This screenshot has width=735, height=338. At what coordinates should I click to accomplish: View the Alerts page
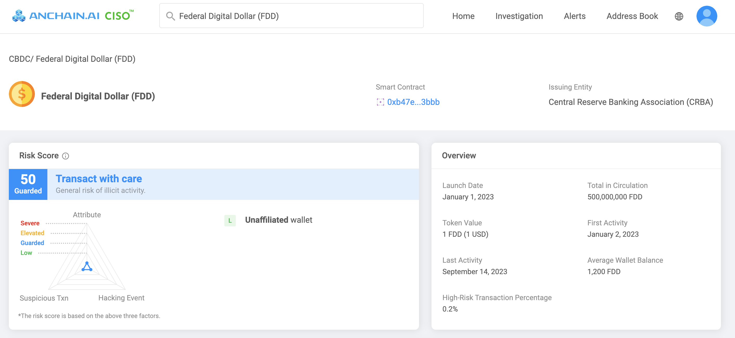[x=574, y=16]
